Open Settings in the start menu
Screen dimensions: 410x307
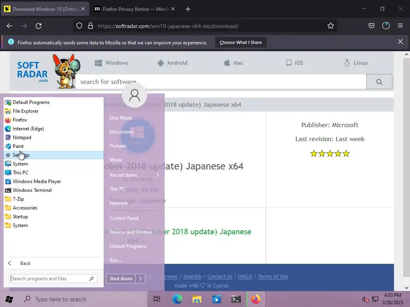[54, 155]
